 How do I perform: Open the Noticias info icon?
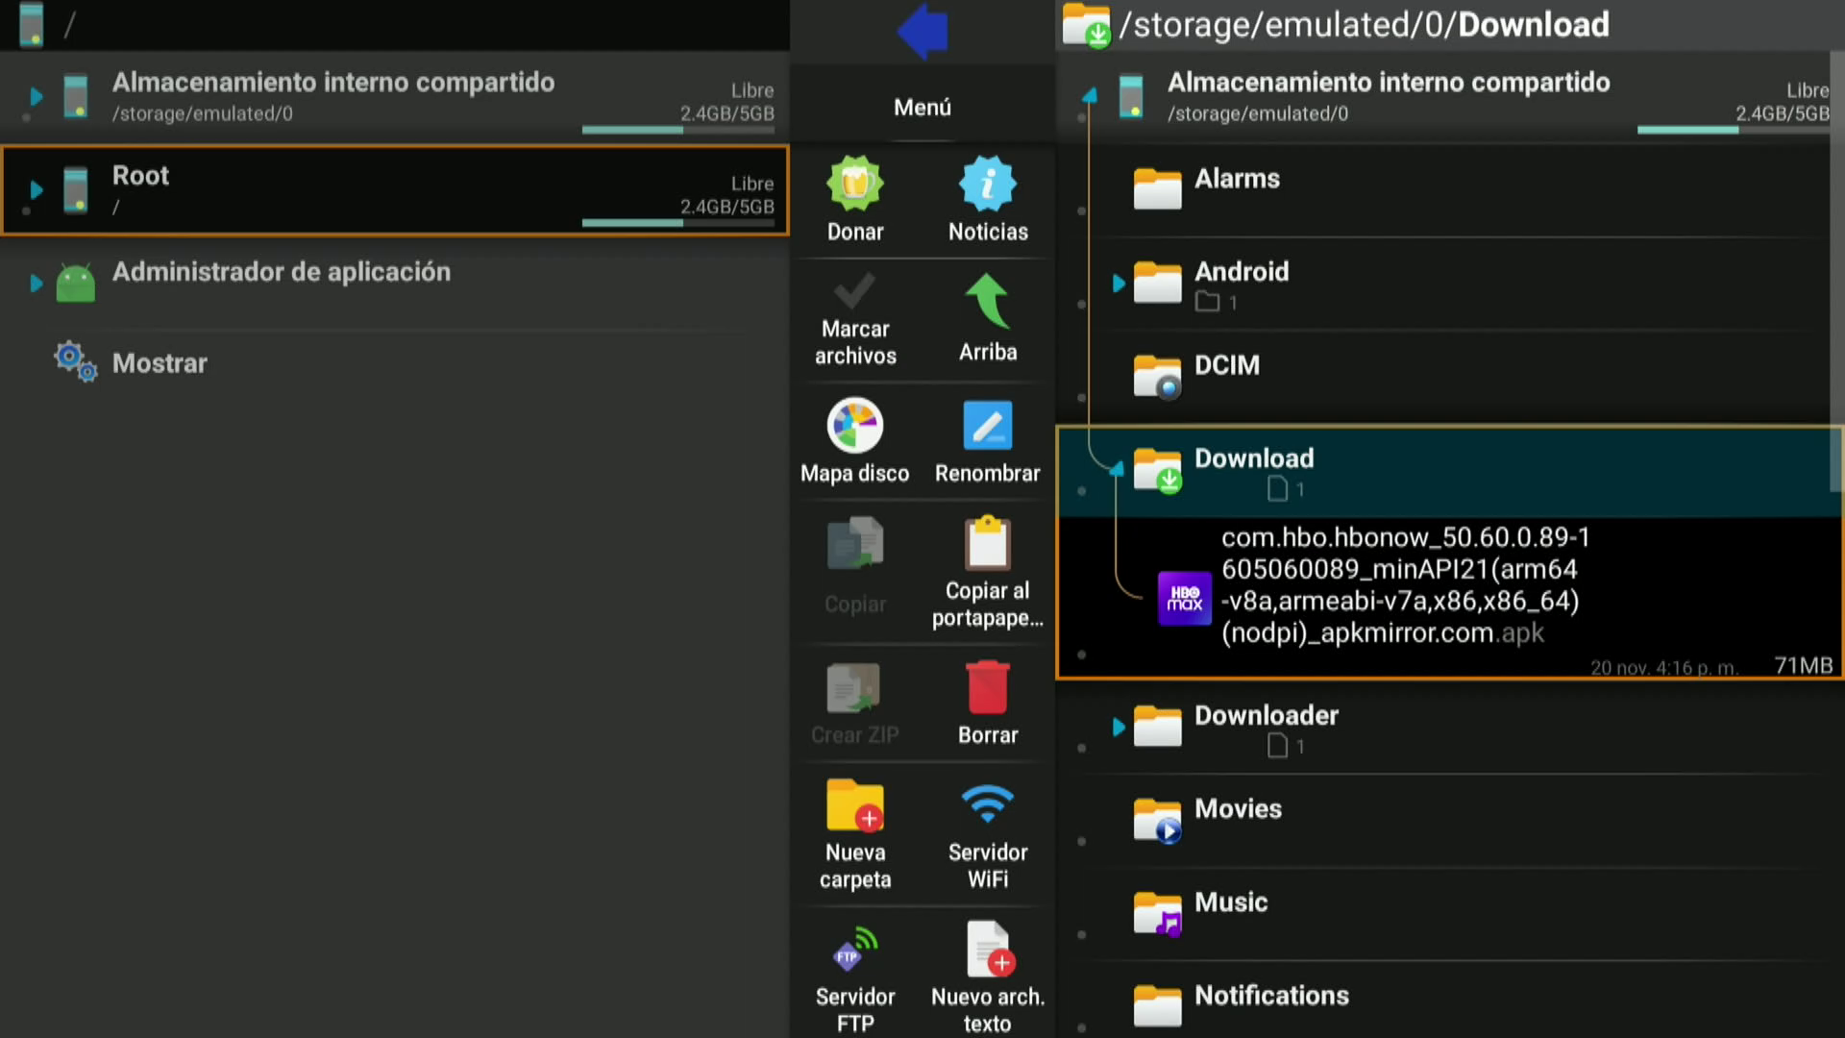(x=987, y=185)
